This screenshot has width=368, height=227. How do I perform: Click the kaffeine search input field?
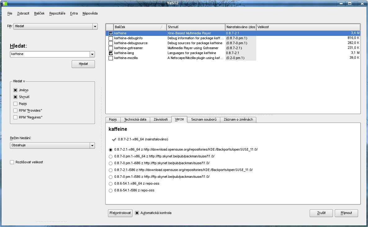(x=50, y=54)
